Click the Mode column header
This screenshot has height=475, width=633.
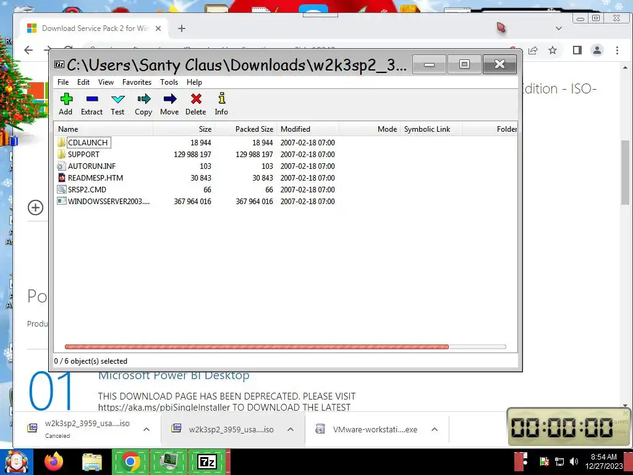(369, 129)
